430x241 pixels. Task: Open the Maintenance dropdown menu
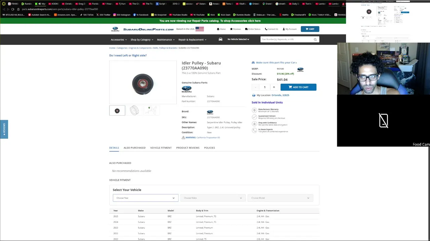point(166,39)
